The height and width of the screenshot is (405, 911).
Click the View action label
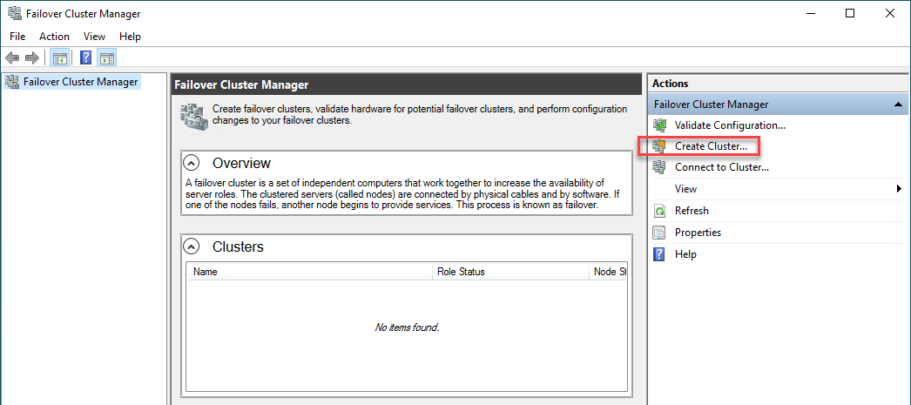point(685,189)
